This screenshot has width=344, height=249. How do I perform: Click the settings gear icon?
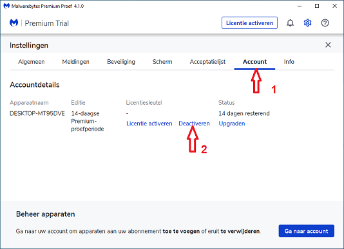pos(307,23)
